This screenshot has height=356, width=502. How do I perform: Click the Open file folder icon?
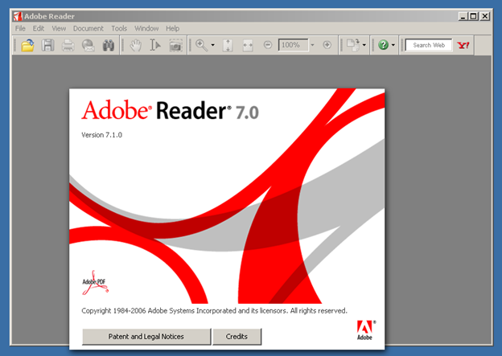tap(28, 46)
